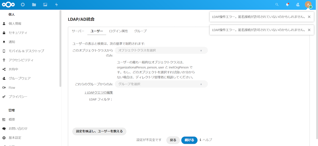Viewport: 318px width, 146px height.
Task: Switch to the グループ tab
Action: (140, 31)
